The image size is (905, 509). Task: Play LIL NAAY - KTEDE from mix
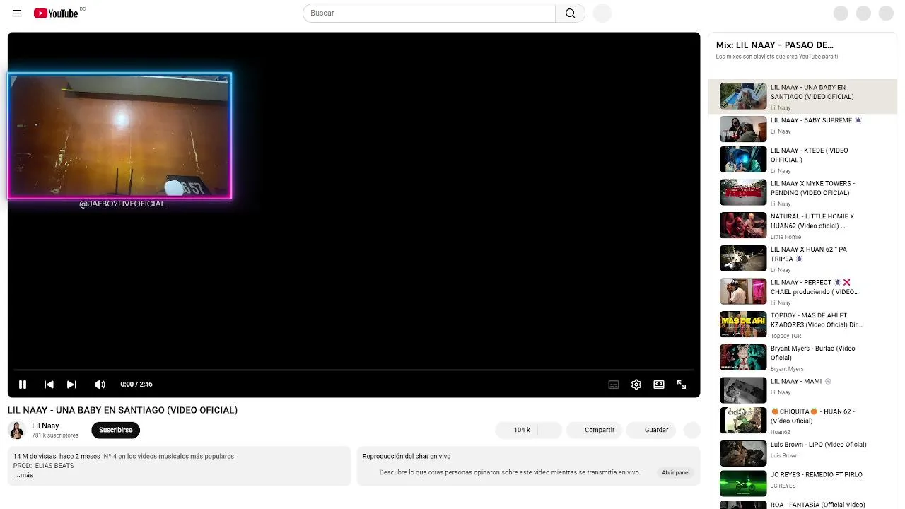pyautogui.click(x=802, y=159)
